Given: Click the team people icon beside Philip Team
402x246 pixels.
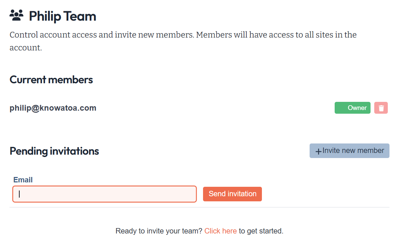Looking at the screenshot, I should pos(16,16).
